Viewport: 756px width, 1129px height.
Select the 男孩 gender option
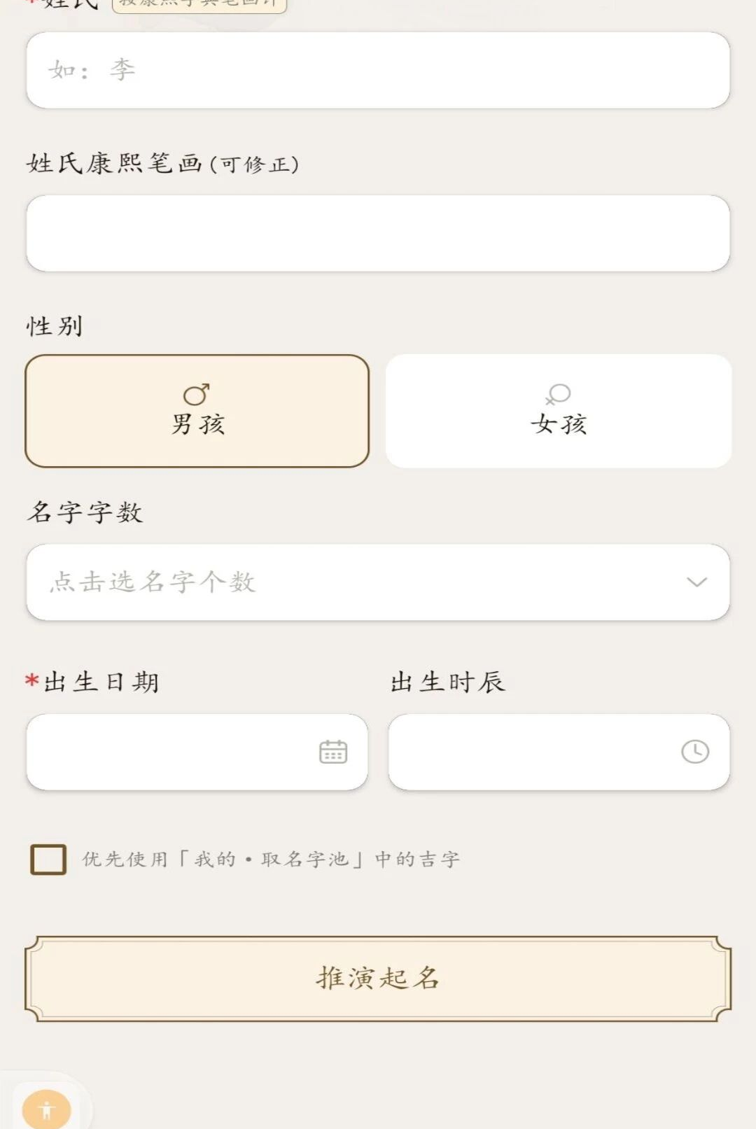point(197,411)
